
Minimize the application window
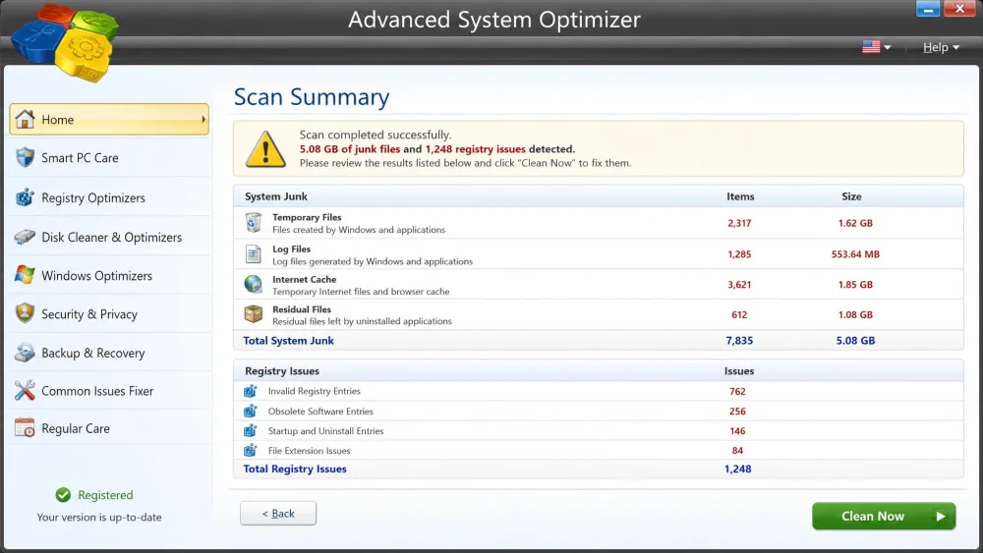(x=927, y=9)
